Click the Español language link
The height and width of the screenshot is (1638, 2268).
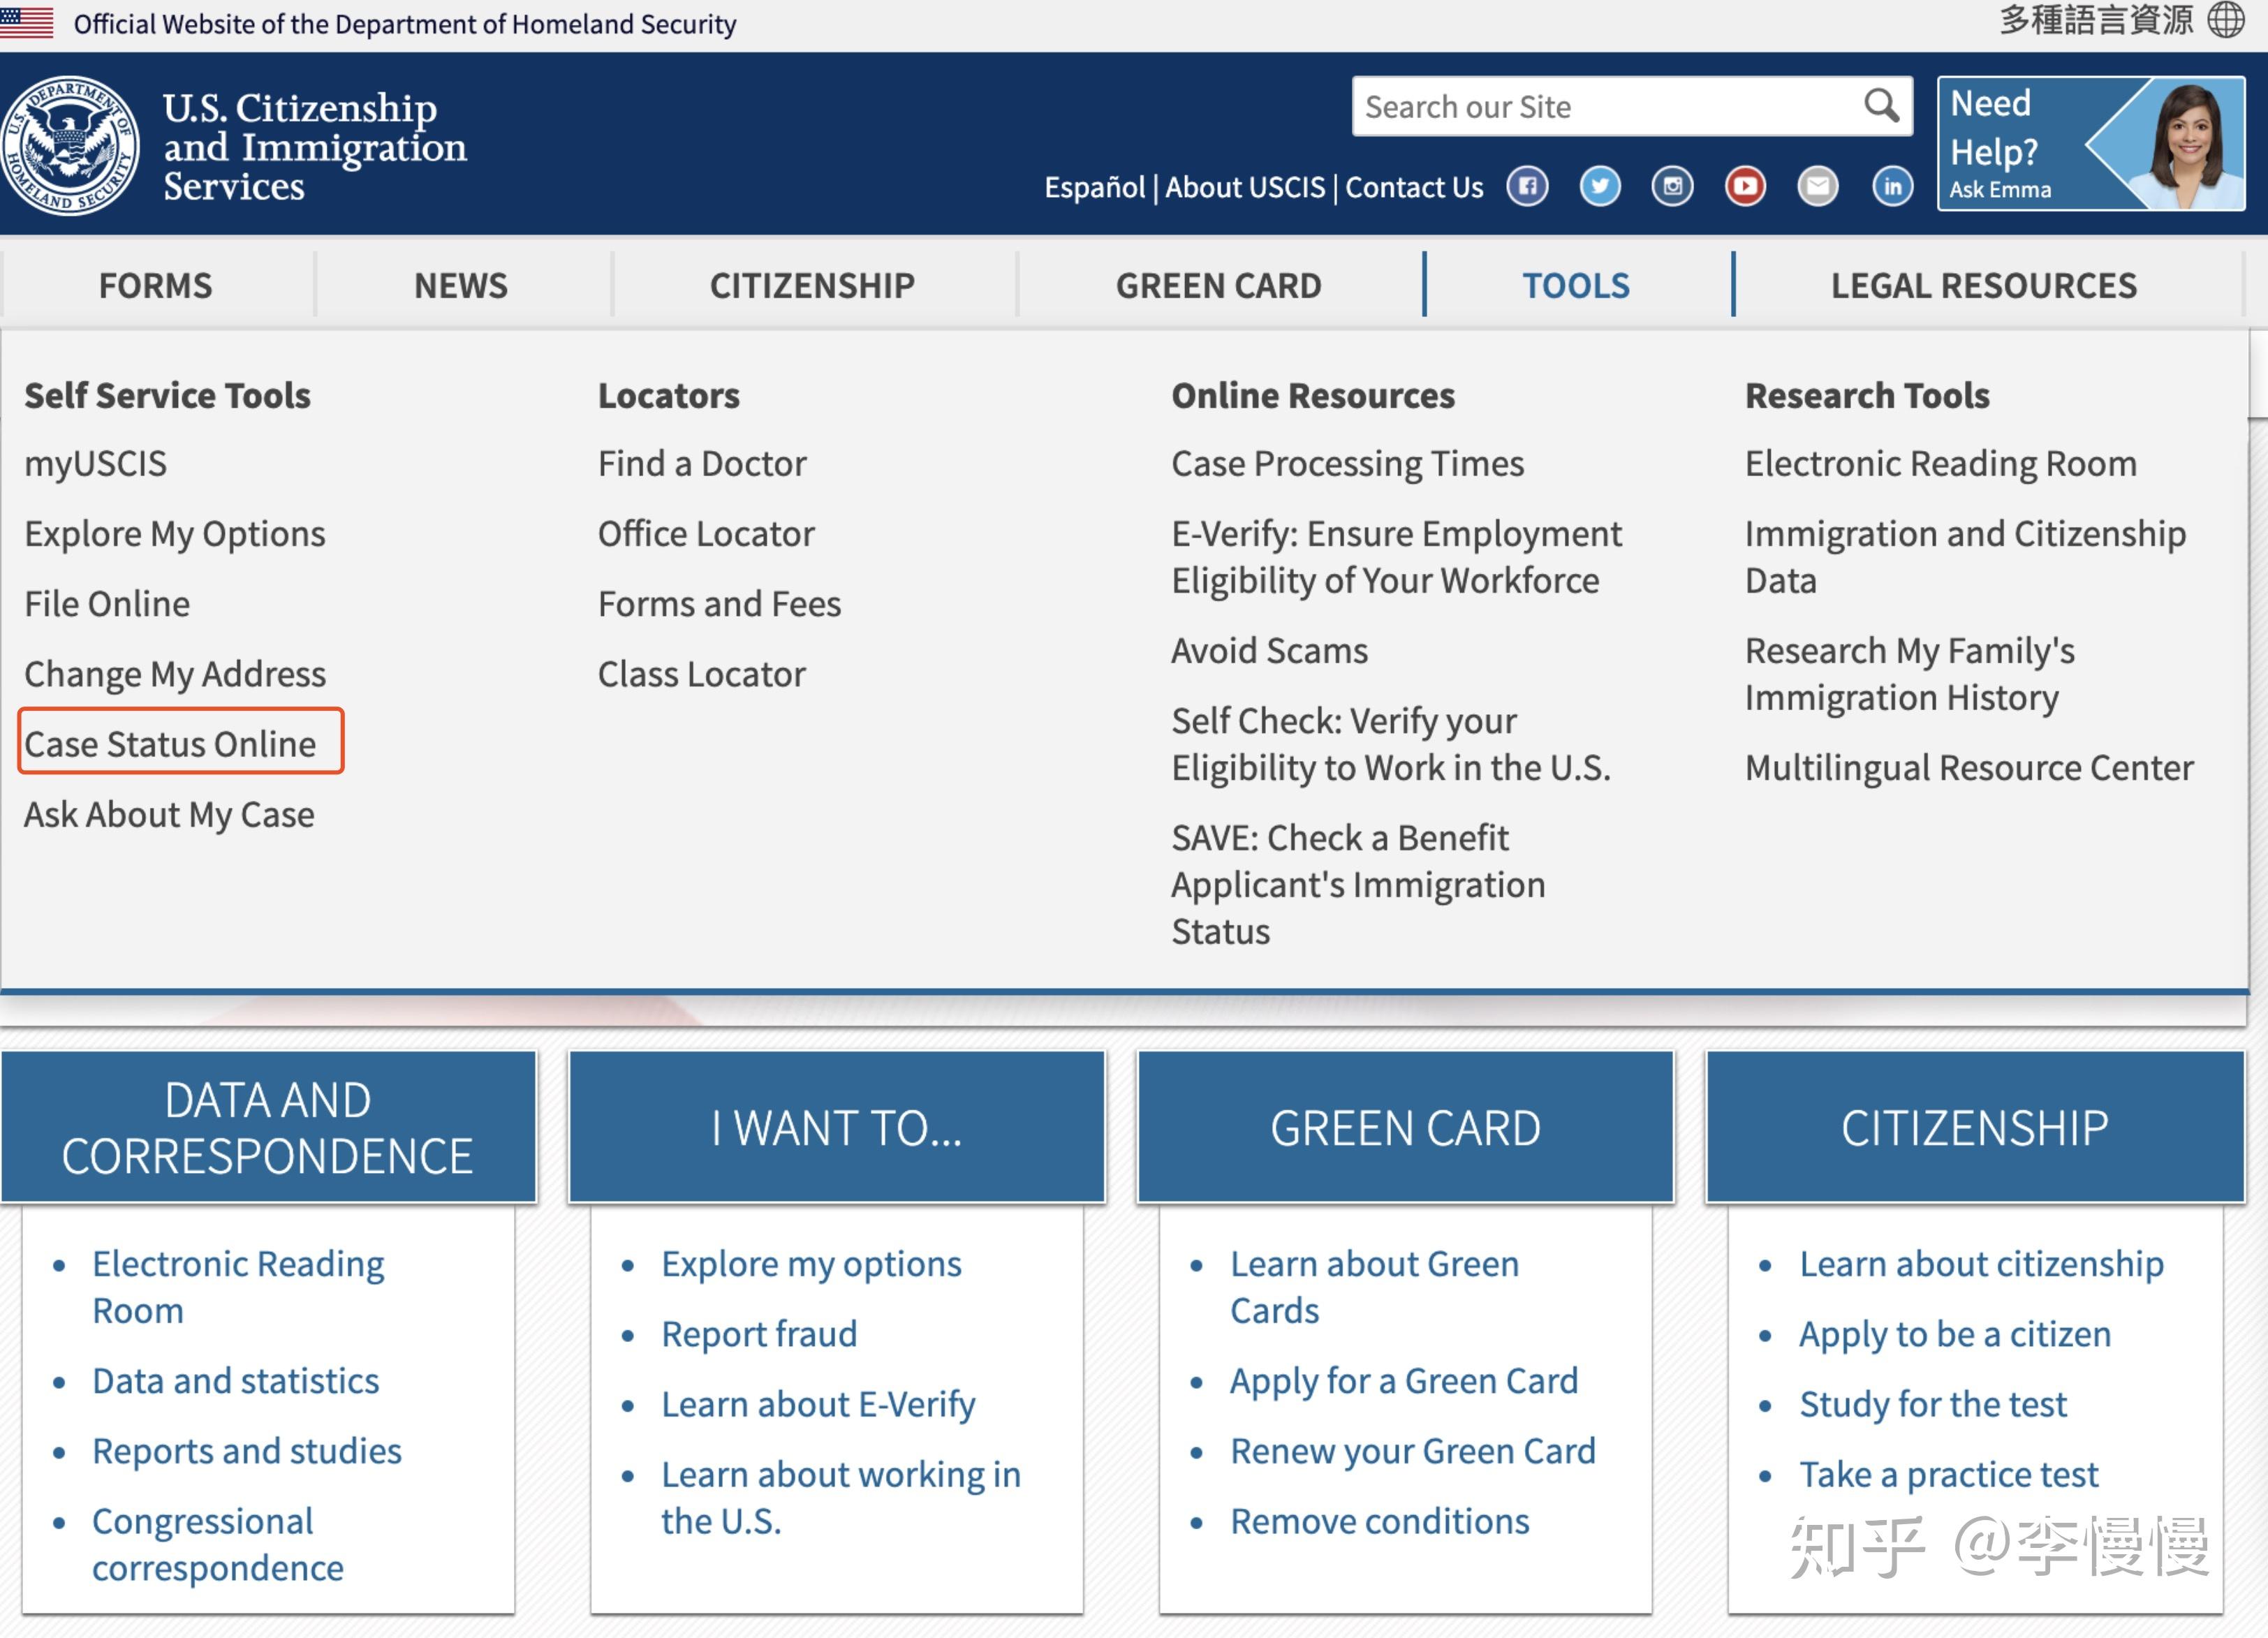pos(1094,188)
